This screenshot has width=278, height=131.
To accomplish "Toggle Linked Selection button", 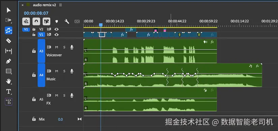I will click(47, 22).
